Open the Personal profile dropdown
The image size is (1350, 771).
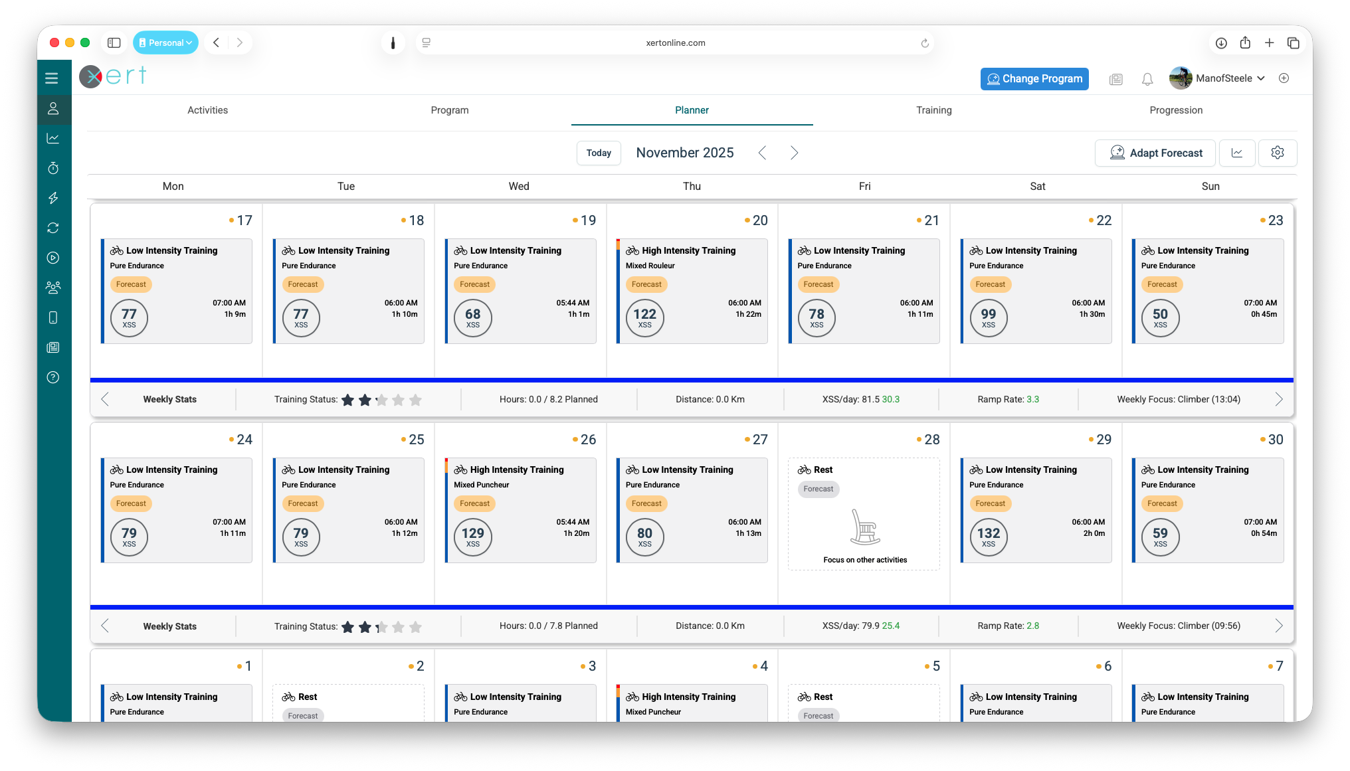[x=165, y=43]
